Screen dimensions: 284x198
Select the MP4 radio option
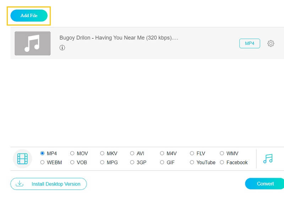pos(43,154)
